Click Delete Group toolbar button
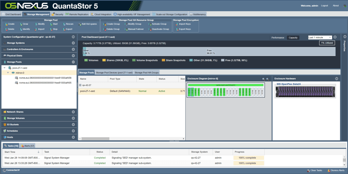The height and width of the screenshot is (174, 348). [112, 29]
